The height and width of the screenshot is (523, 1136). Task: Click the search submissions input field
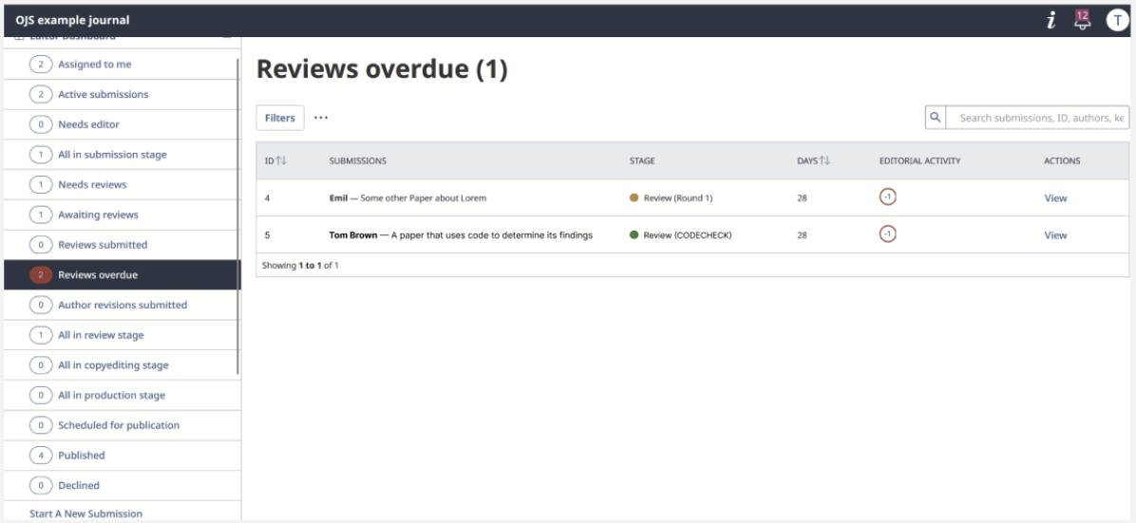[x=1040, y=118]
